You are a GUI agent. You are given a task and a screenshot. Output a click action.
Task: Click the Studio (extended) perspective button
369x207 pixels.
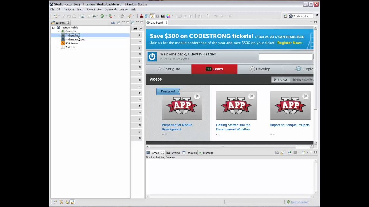tap(300, 16)
